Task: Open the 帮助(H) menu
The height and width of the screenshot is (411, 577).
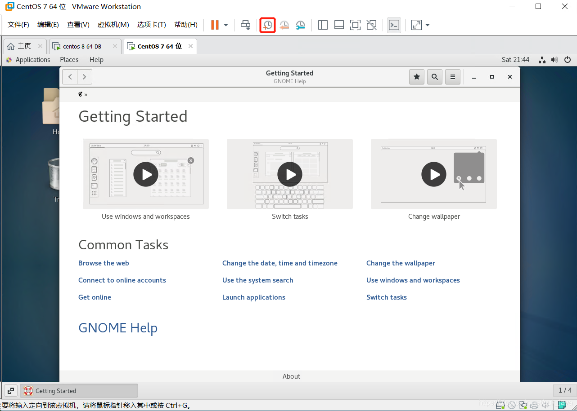Action: coord(186,25)
